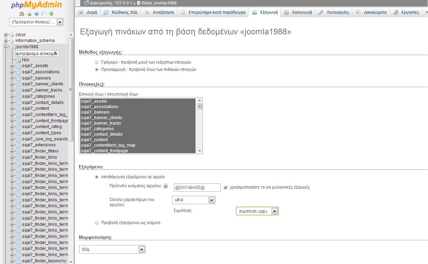Select the custom export method radio button
This screenshot has width=428, height=264.
(x=96, y=70)
